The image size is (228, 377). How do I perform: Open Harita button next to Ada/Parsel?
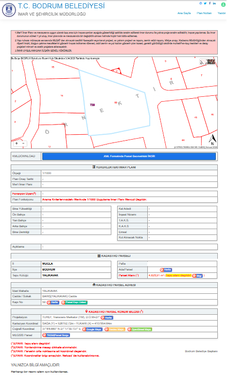click(166, 270)
